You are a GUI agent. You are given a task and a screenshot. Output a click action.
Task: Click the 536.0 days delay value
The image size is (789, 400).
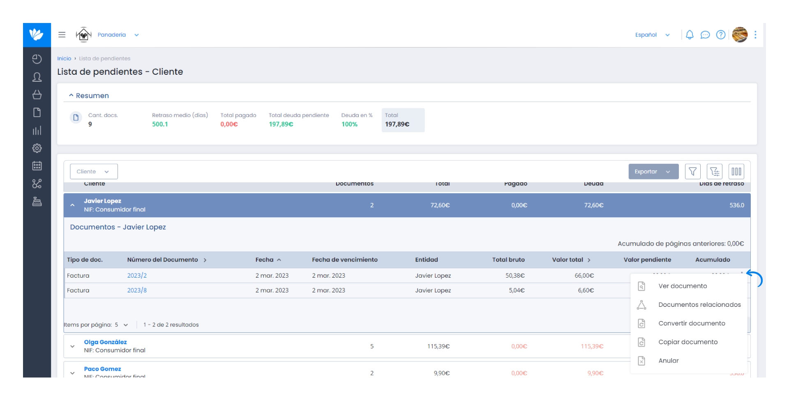click(x=737, y=205)
